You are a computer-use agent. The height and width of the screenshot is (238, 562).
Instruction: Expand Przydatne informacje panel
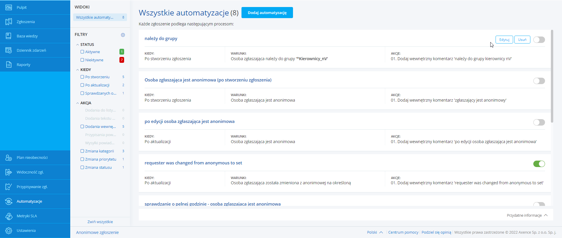point(527,216)
